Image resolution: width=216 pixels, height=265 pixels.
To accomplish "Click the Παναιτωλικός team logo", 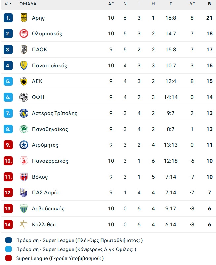I will (x=24, y=65).
